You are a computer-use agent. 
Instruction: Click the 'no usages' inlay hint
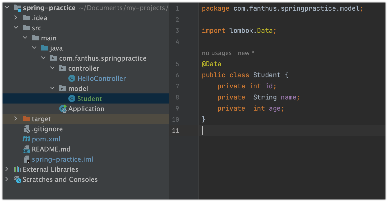point(217,53)
